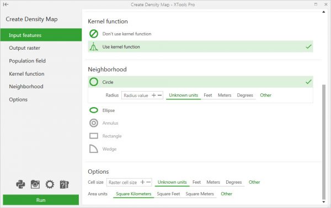Viewport: 331px width, 208px height.
Task: Click the Wedge shape icon
Action: (x=94, y=148)
